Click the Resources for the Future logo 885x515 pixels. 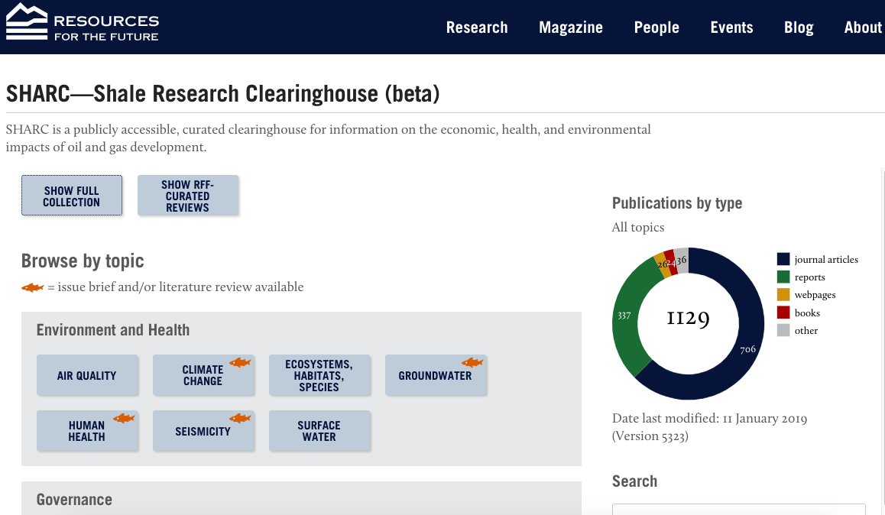pyautogui.click(x=83, y=23)
